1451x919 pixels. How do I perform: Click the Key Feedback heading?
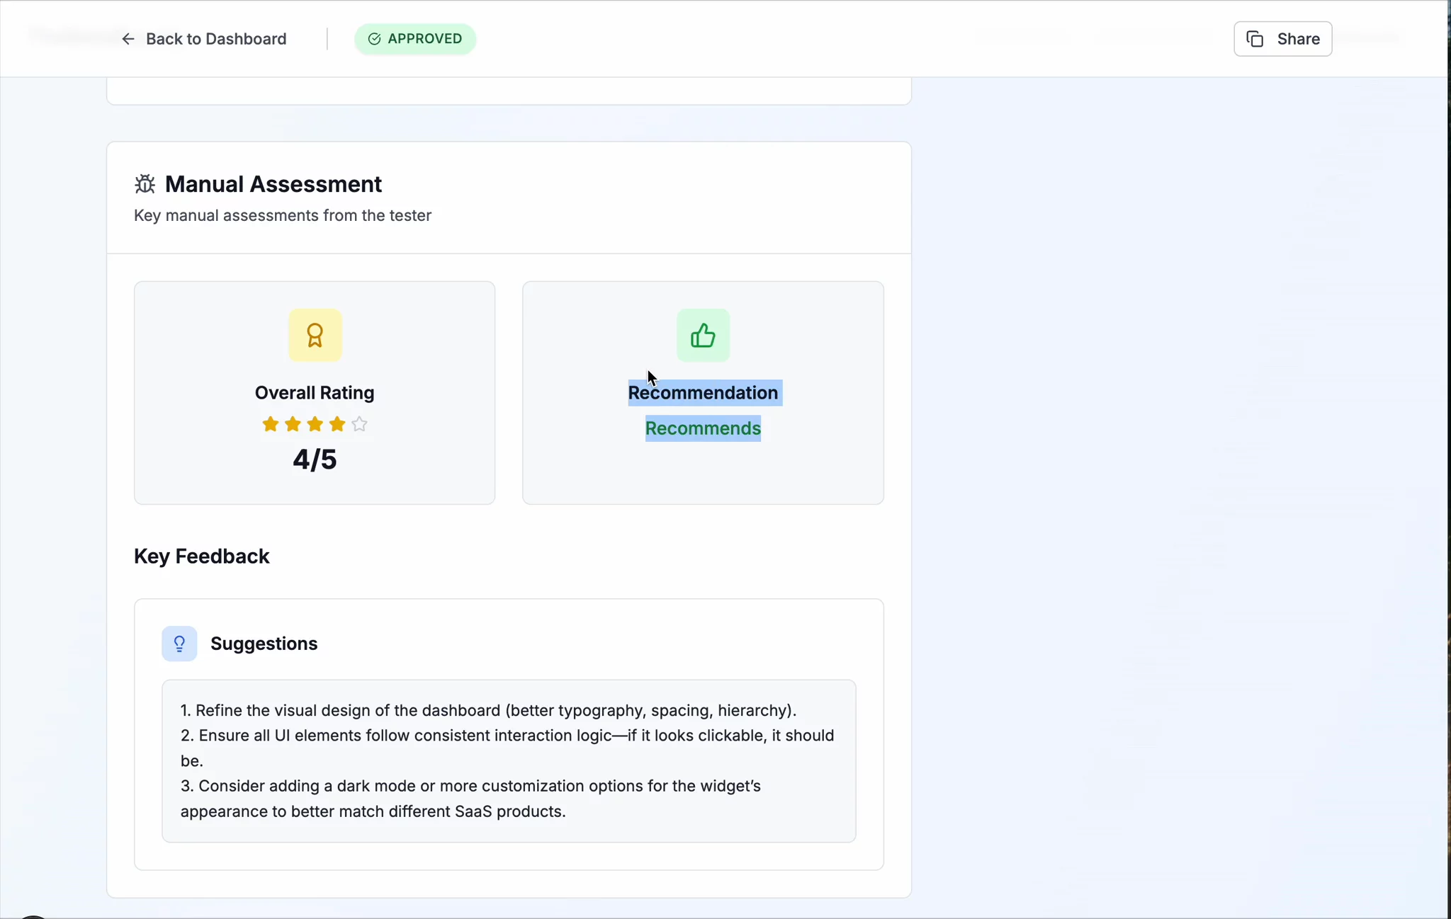(202, 556)
